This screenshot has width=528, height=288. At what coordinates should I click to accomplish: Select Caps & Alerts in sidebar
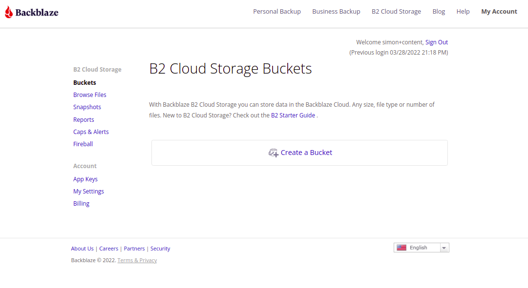(91, 132)
